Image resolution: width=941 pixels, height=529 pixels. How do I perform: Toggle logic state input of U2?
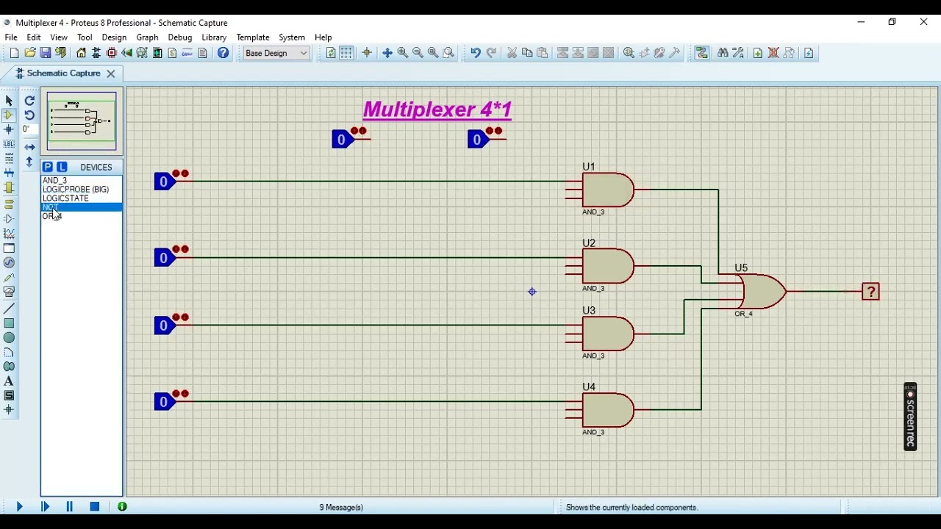(x=165, y=258)
